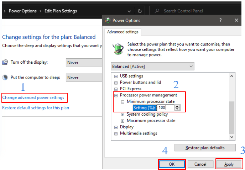
Task: Select the Advanced settings tab
Action: point(123,32)
